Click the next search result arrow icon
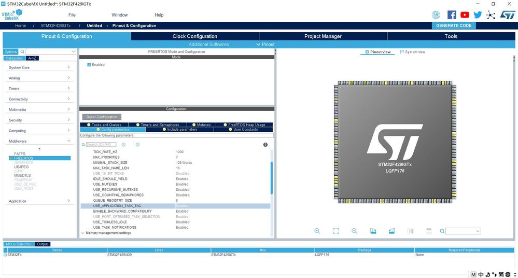The width and height of the screenshot is (518, 278). 137,145
